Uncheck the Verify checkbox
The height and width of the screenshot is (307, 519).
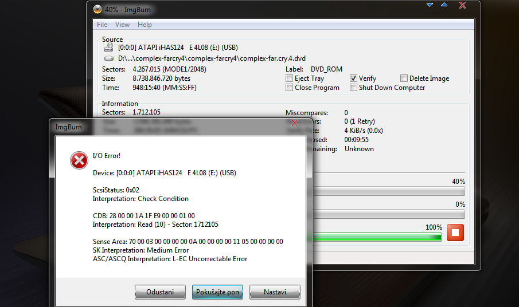coord(353,78)
